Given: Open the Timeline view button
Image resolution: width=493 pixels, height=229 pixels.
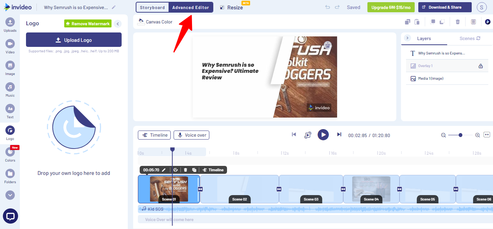Looking at the screenshot, I should coord(154,135).
